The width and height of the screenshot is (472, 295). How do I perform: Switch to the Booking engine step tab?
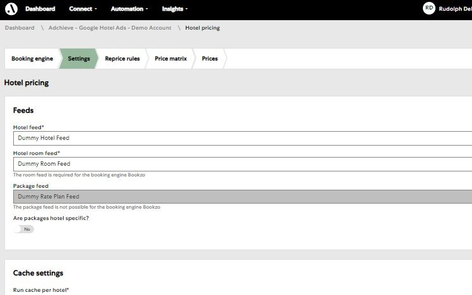point(32,59)
